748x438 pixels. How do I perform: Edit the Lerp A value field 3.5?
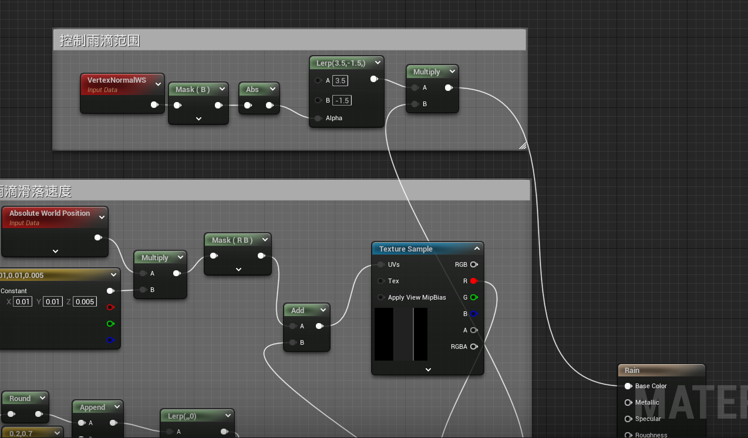click(341, 80)
